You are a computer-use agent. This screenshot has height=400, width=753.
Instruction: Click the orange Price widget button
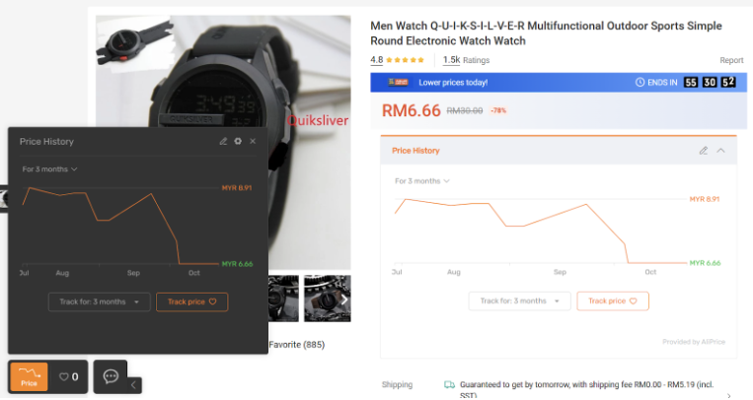pos(29,376)
